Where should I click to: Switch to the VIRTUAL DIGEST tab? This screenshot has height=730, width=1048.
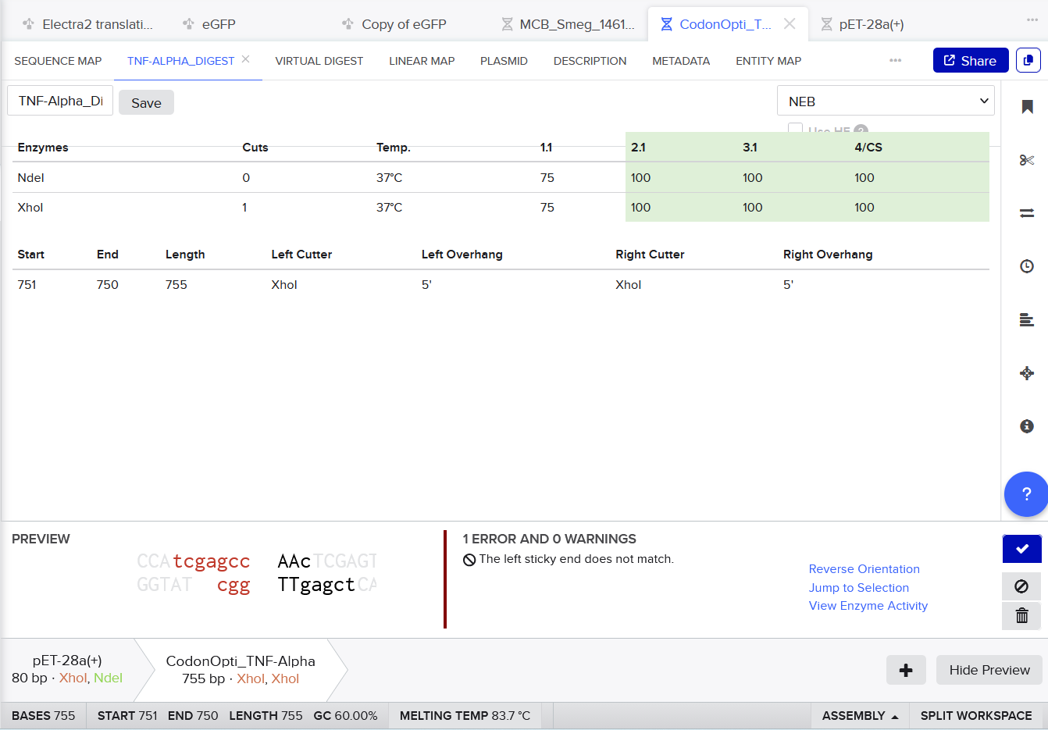pyautogui.click(x=319, y=61)
